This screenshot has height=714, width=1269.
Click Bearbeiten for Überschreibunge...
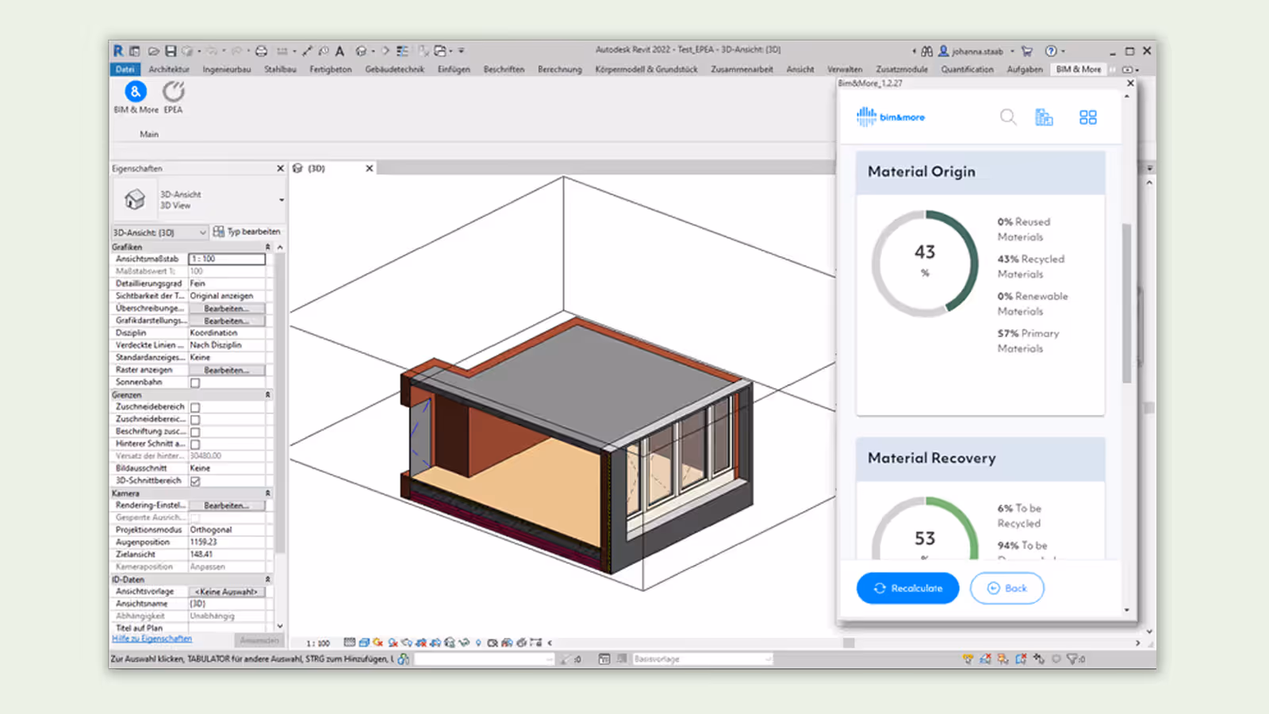pos(226,309)
